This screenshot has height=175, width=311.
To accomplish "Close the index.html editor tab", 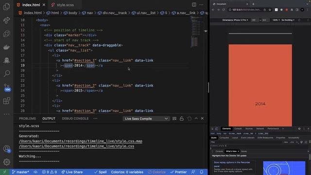I will (x=44, y=5).
